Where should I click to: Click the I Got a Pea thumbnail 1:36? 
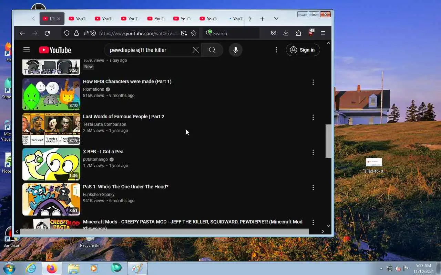(51, 164)
